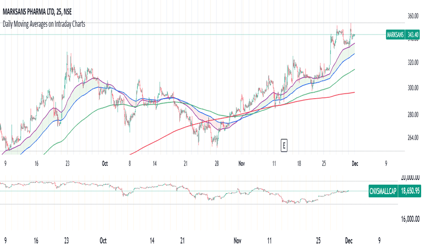Open Daily Moving Averages on Intraday Charts indicator

[x=44, y=24]
